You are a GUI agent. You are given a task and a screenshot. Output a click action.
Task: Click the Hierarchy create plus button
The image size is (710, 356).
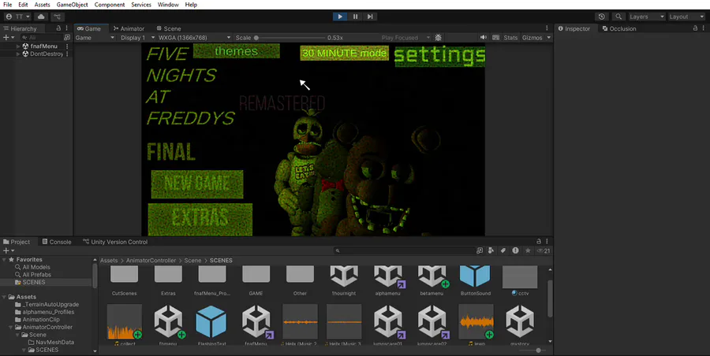(8, 38)
